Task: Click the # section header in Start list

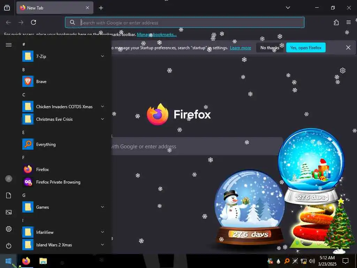Action: coord(24,44)
